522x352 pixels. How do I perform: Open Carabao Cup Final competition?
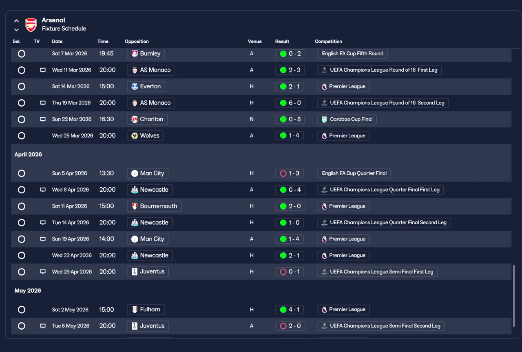tap(347, 119)
